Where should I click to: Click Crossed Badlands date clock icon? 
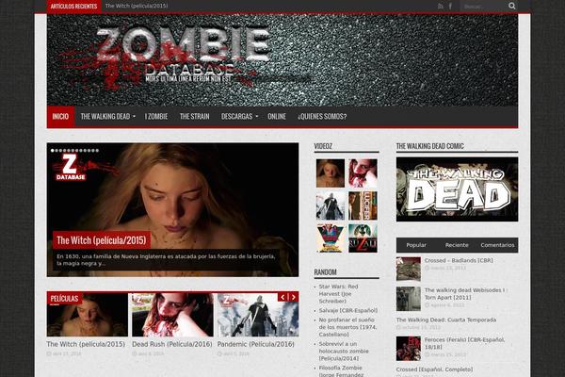[427, 268]
